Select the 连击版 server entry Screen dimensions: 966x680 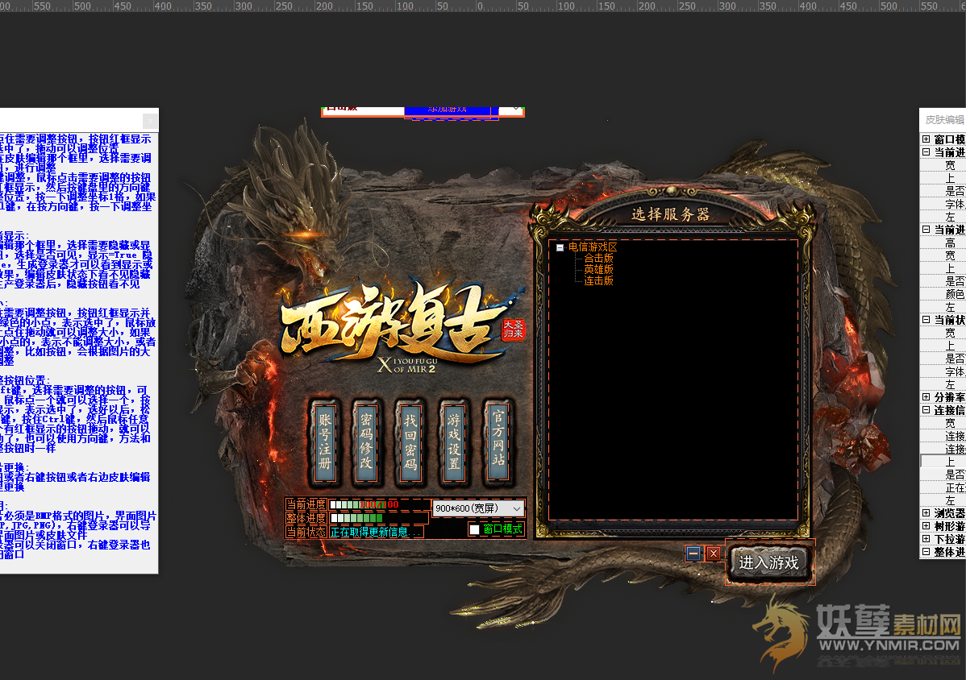599,280
